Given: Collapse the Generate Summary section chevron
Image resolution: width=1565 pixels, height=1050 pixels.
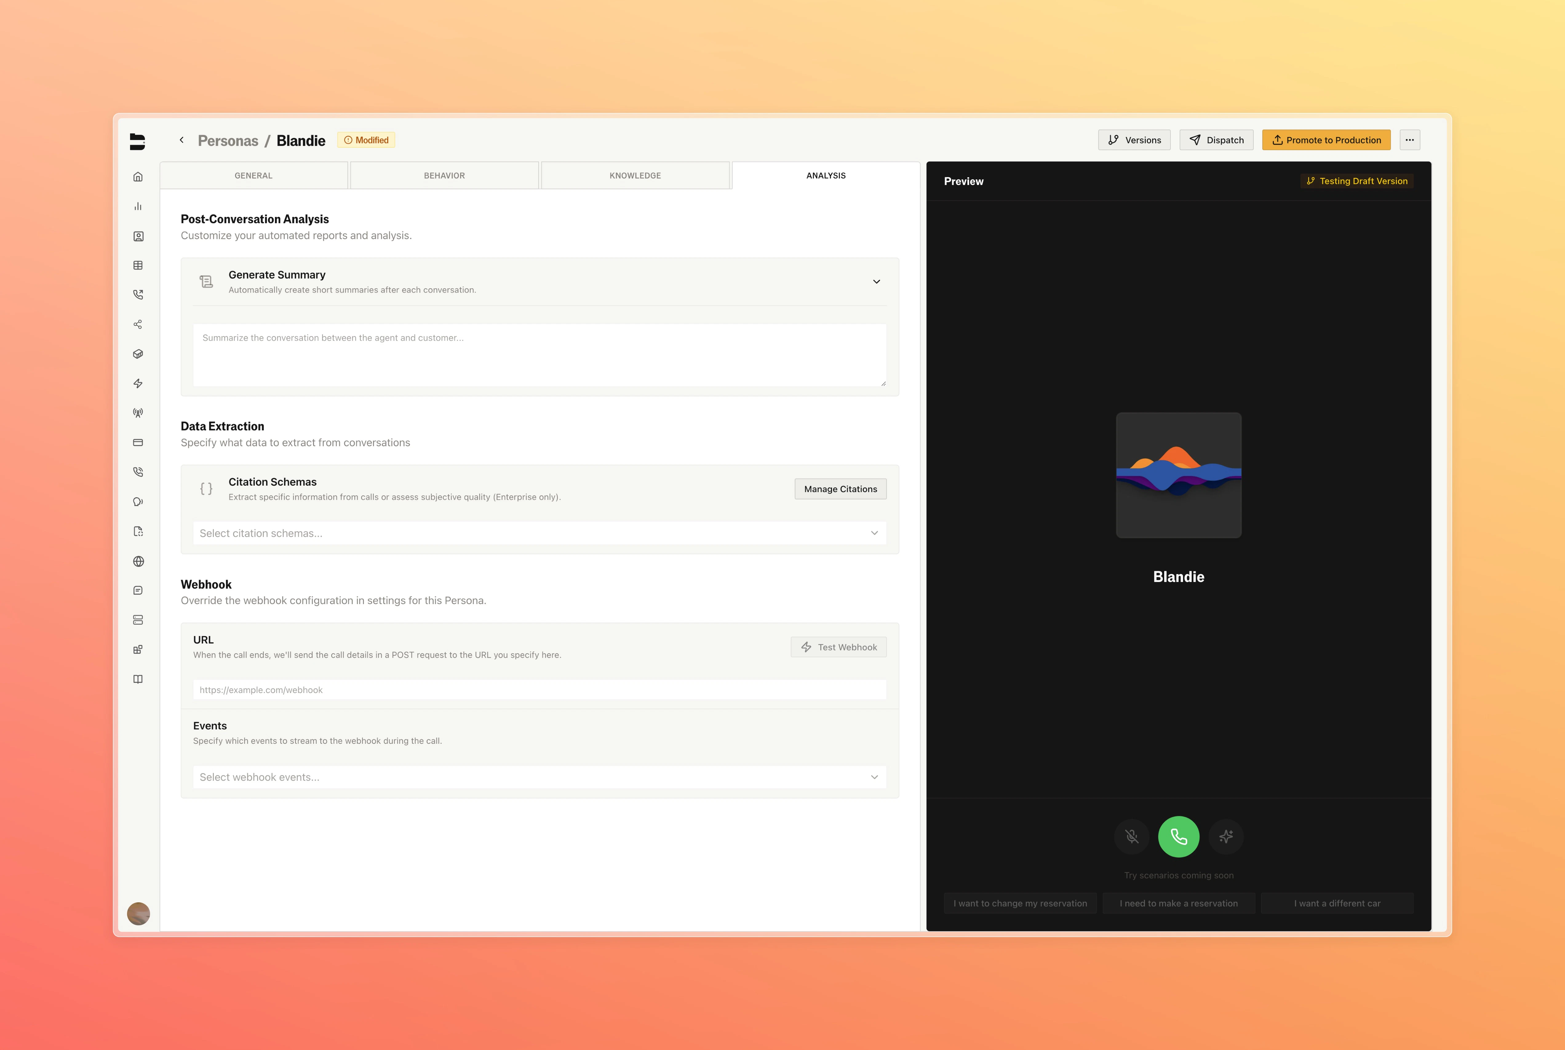Looking at the screenshot, I should coord(876,282).
